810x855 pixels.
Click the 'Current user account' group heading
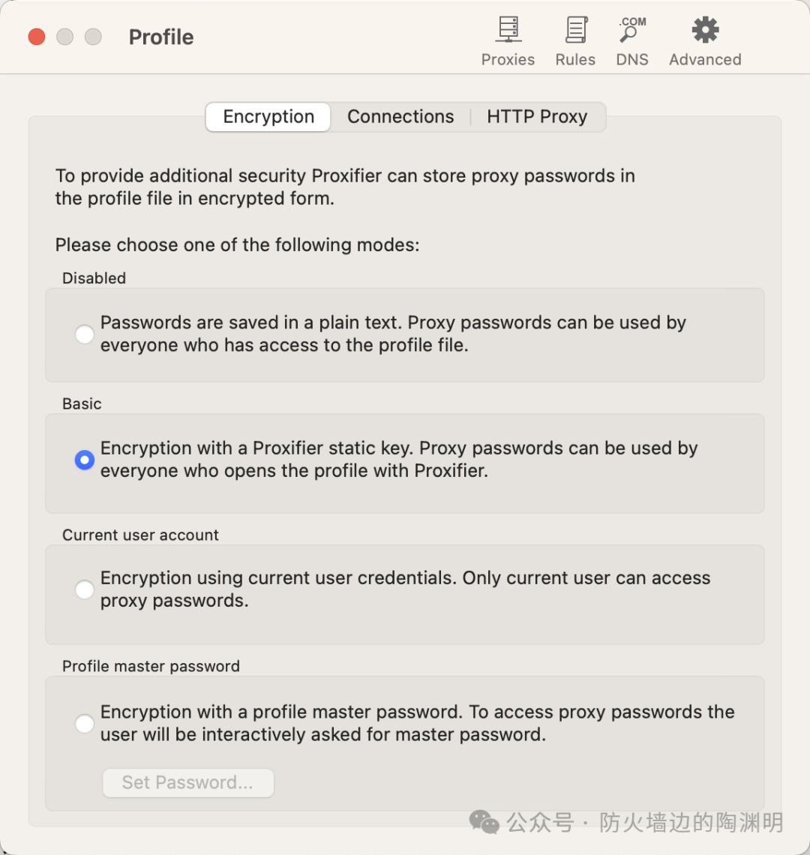point(140,535)
